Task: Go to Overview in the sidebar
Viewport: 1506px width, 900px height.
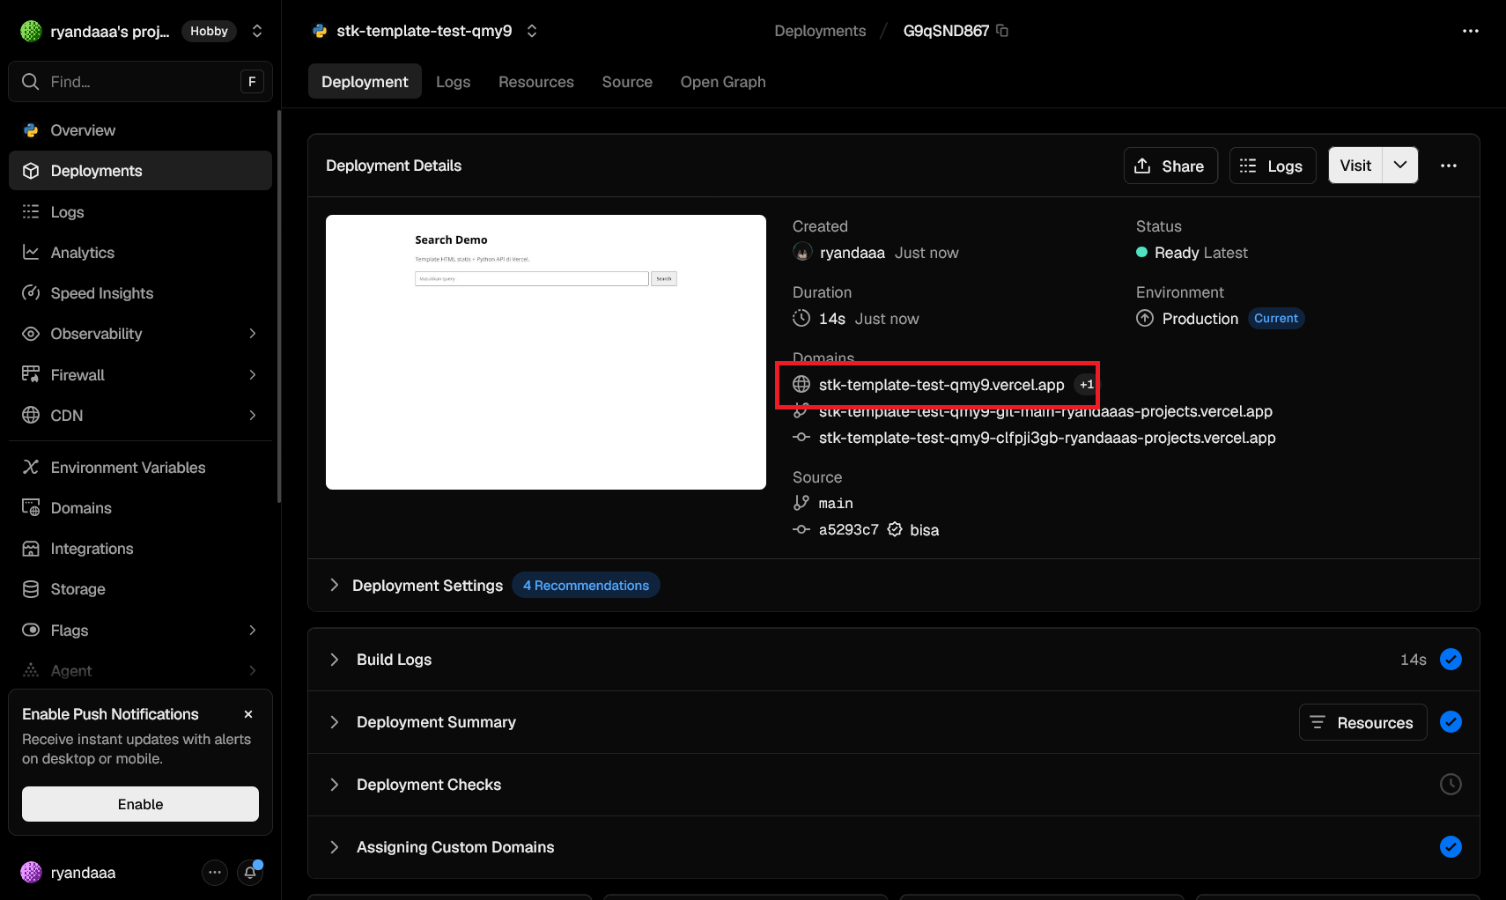Action: [x=140, y=130]
